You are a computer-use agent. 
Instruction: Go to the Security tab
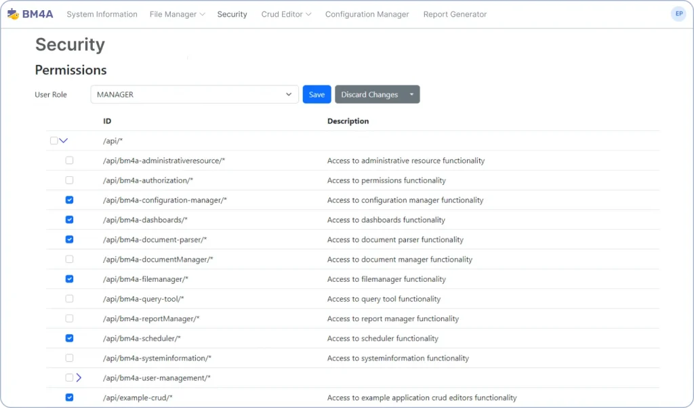coord(232,14)
